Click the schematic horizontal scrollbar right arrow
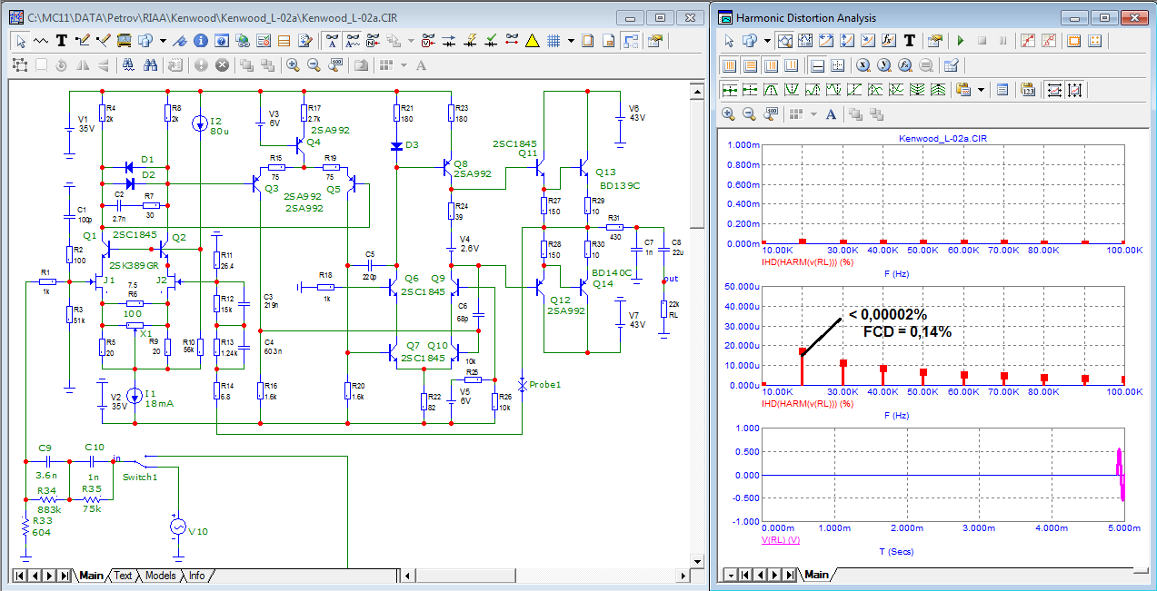This screenshot has height=591, width=1157. click(x=682, y=576)
